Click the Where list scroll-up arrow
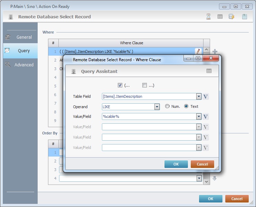Viewport: 256px width, 207px height. 207,51
